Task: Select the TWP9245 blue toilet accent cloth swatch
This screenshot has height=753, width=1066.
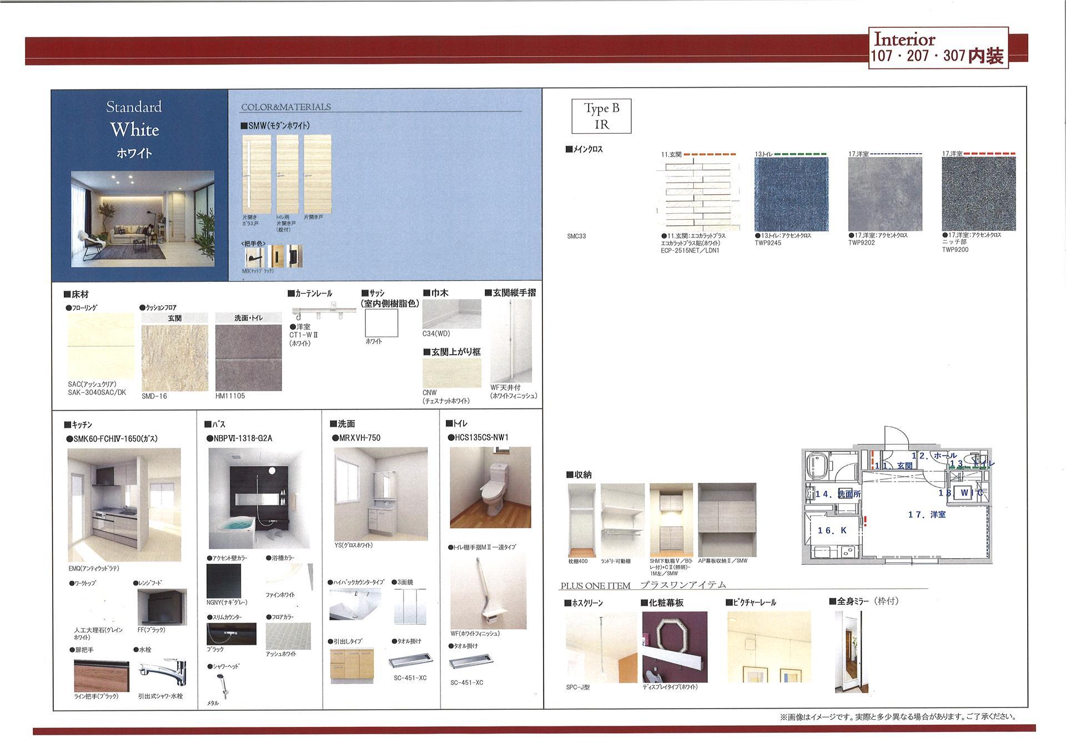Action: tap(791, 194)
